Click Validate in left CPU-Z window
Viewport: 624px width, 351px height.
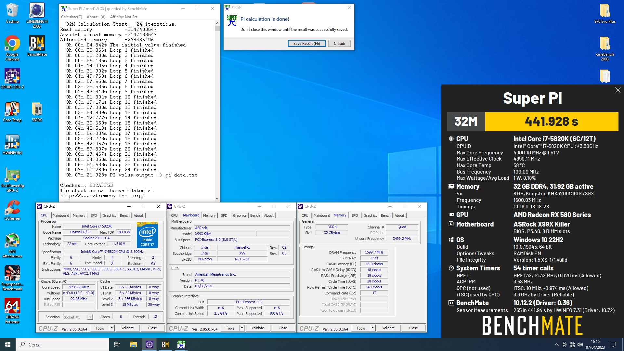127,328
